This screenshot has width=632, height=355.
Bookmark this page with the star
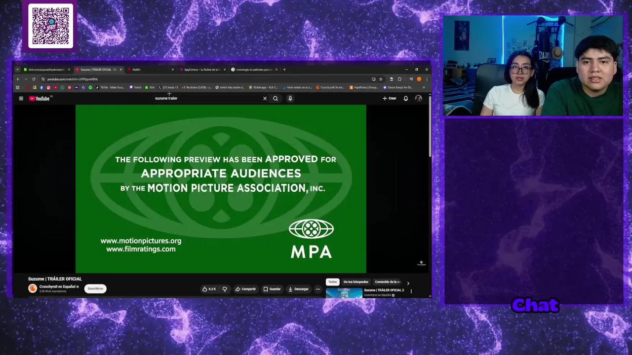point(381,79)
